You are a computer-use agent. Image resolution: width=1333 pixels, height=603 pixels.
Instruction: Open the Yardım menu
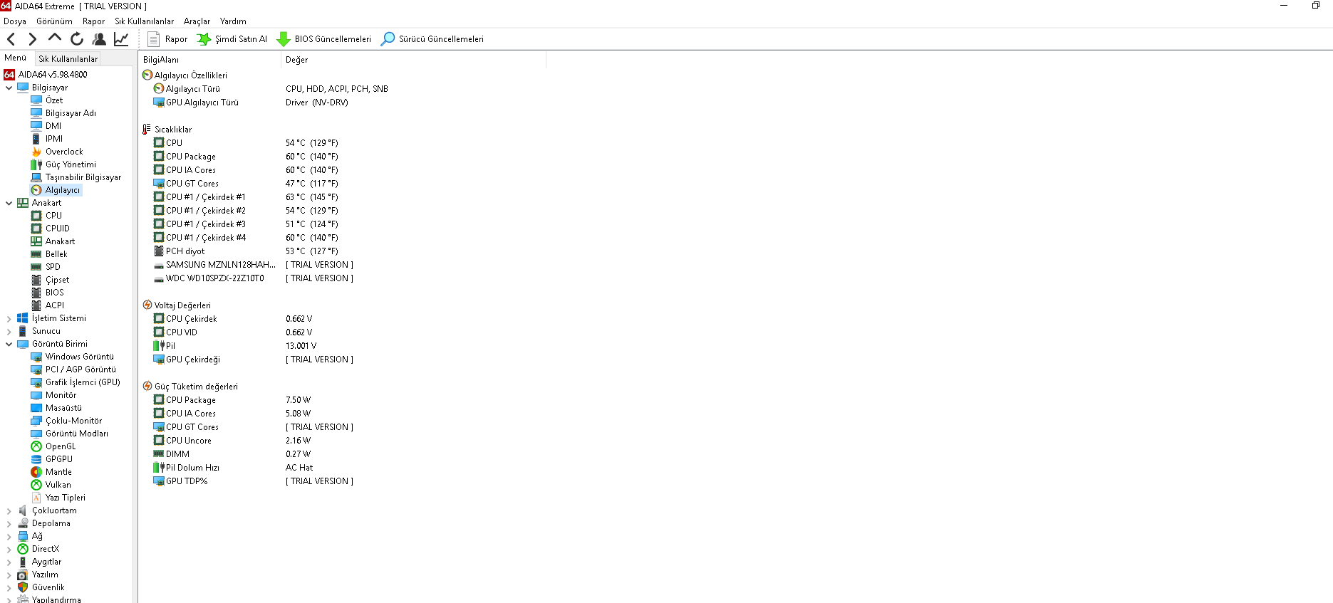point(233,21)
